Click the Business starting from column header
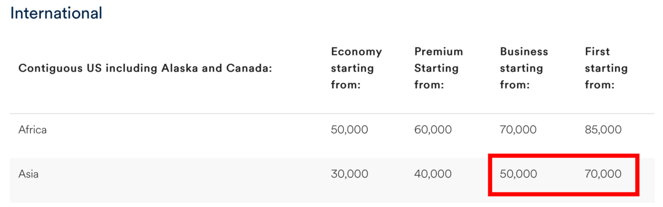 (x=524, y=69)
